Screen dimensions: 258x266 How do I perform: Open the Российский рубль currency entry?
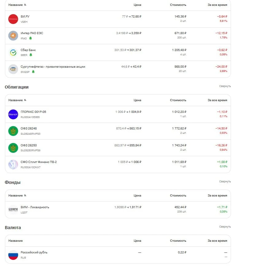(x=34, y=252)
